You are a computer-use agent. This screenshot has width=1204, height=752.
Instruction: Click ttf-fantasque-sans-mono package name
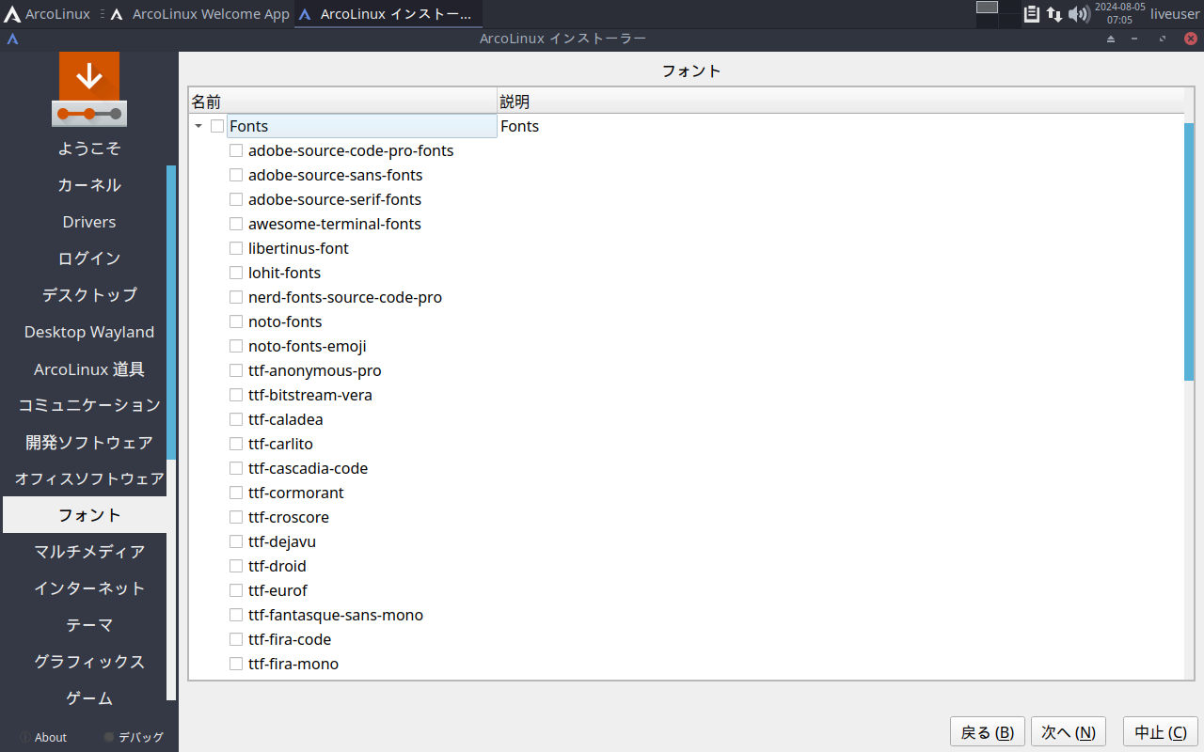pyautogui.click(x=336, y=615)
